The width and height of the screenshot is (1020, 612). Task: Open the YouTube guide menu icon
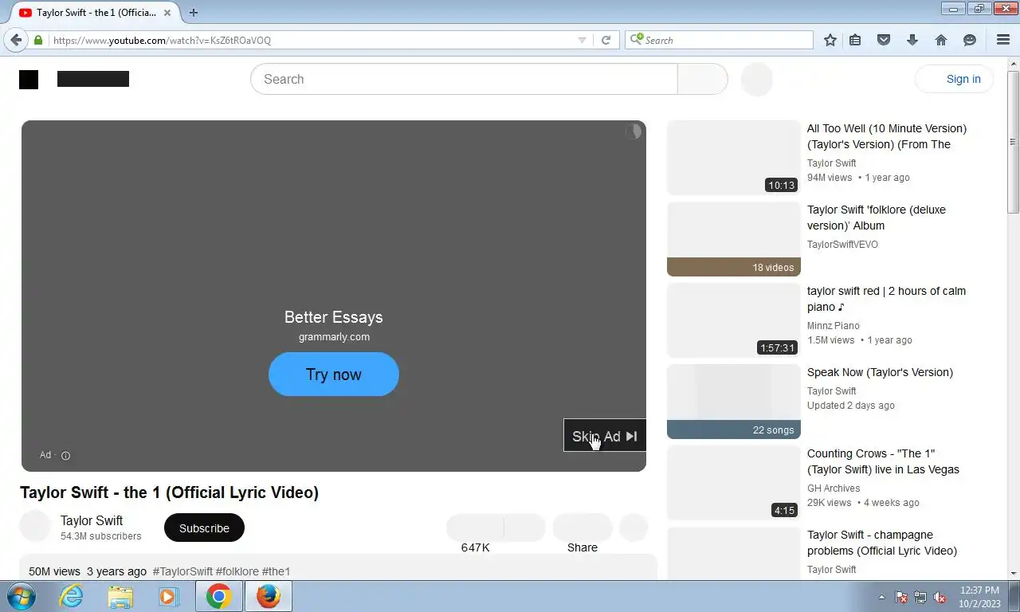tap(29, 79)
